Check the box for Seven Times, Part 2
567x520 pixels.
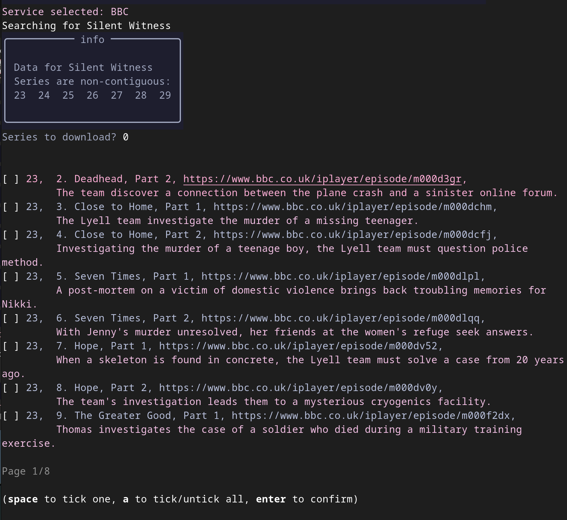(x=11, y=318)
